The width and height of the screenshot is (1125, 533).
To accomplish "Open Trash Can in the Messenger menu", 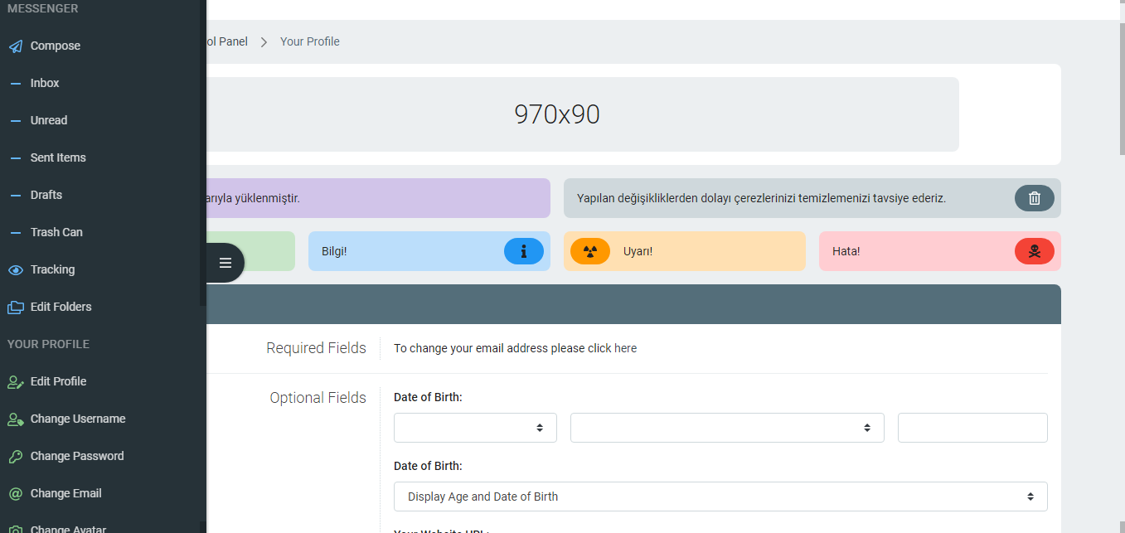I will (x=56, y=233).
